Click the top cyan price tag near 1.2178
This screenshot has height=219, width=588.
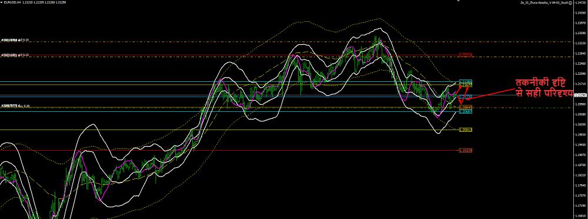pos(466,81)
